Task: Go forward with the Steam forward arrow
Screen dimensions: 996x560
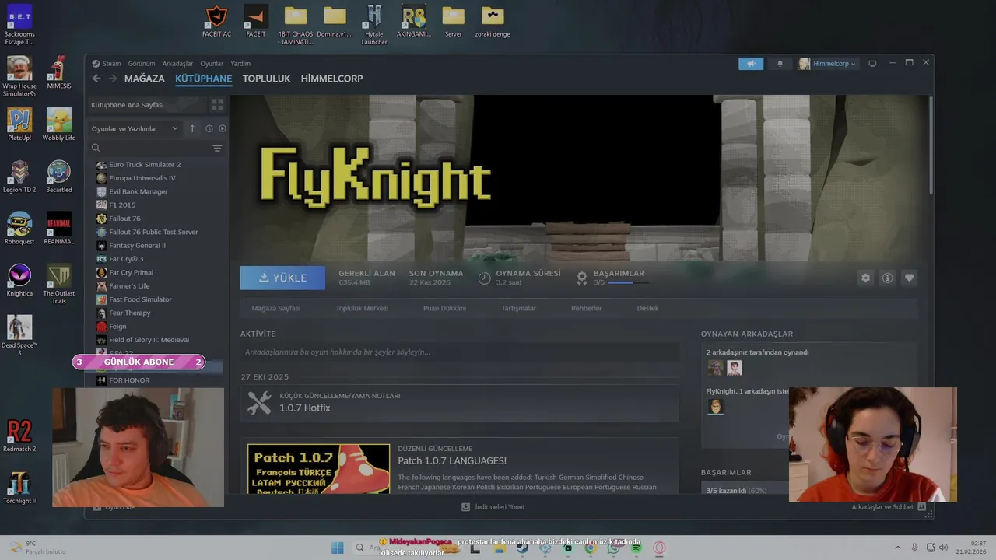Action: pyautogui.click(x=113, y=79)
